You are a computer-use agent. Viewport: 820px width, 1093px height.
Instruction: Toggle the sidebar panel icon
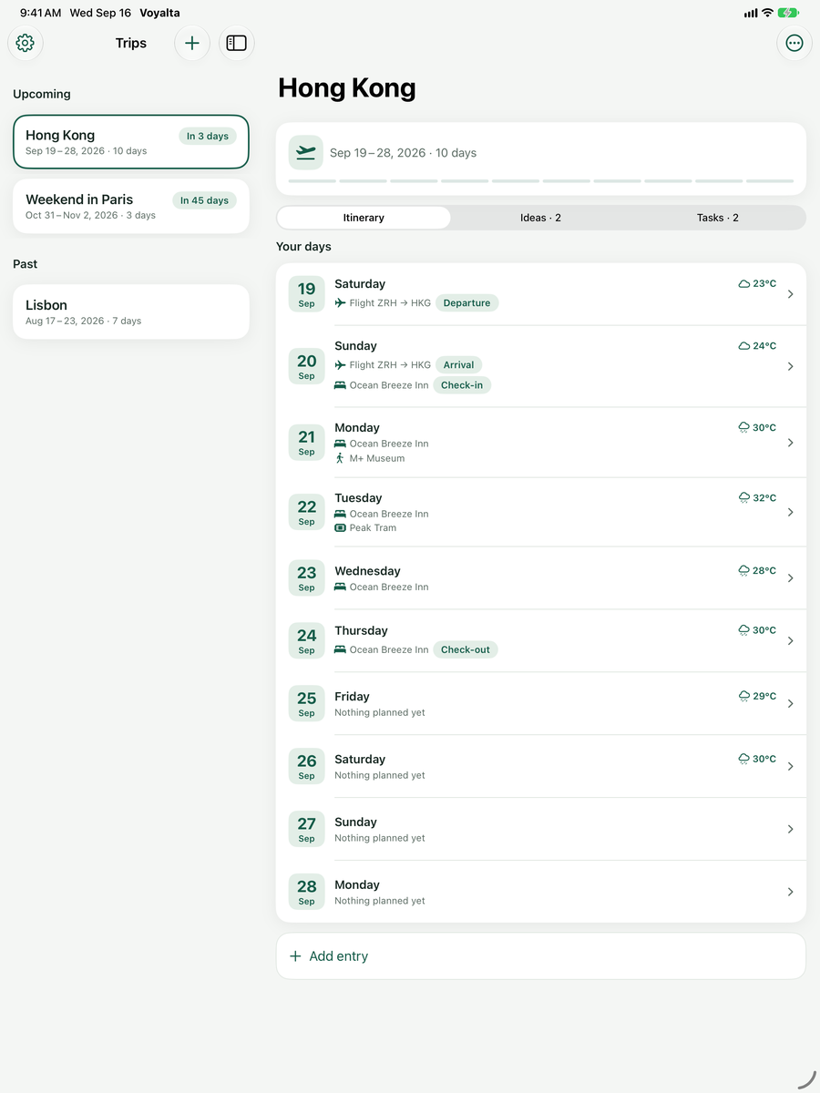(x=237, y=43)
